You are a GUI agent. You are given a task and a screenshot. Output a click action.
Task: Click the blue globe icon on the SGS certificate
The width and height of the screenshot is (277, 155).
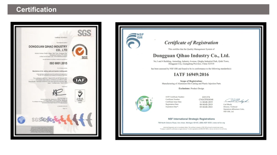pyautogui.click(x=21, y=120)
